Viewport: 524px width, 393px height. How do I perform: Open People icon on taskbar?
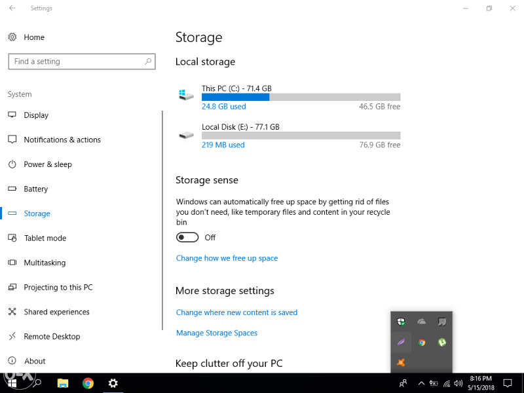coord(403,383)
